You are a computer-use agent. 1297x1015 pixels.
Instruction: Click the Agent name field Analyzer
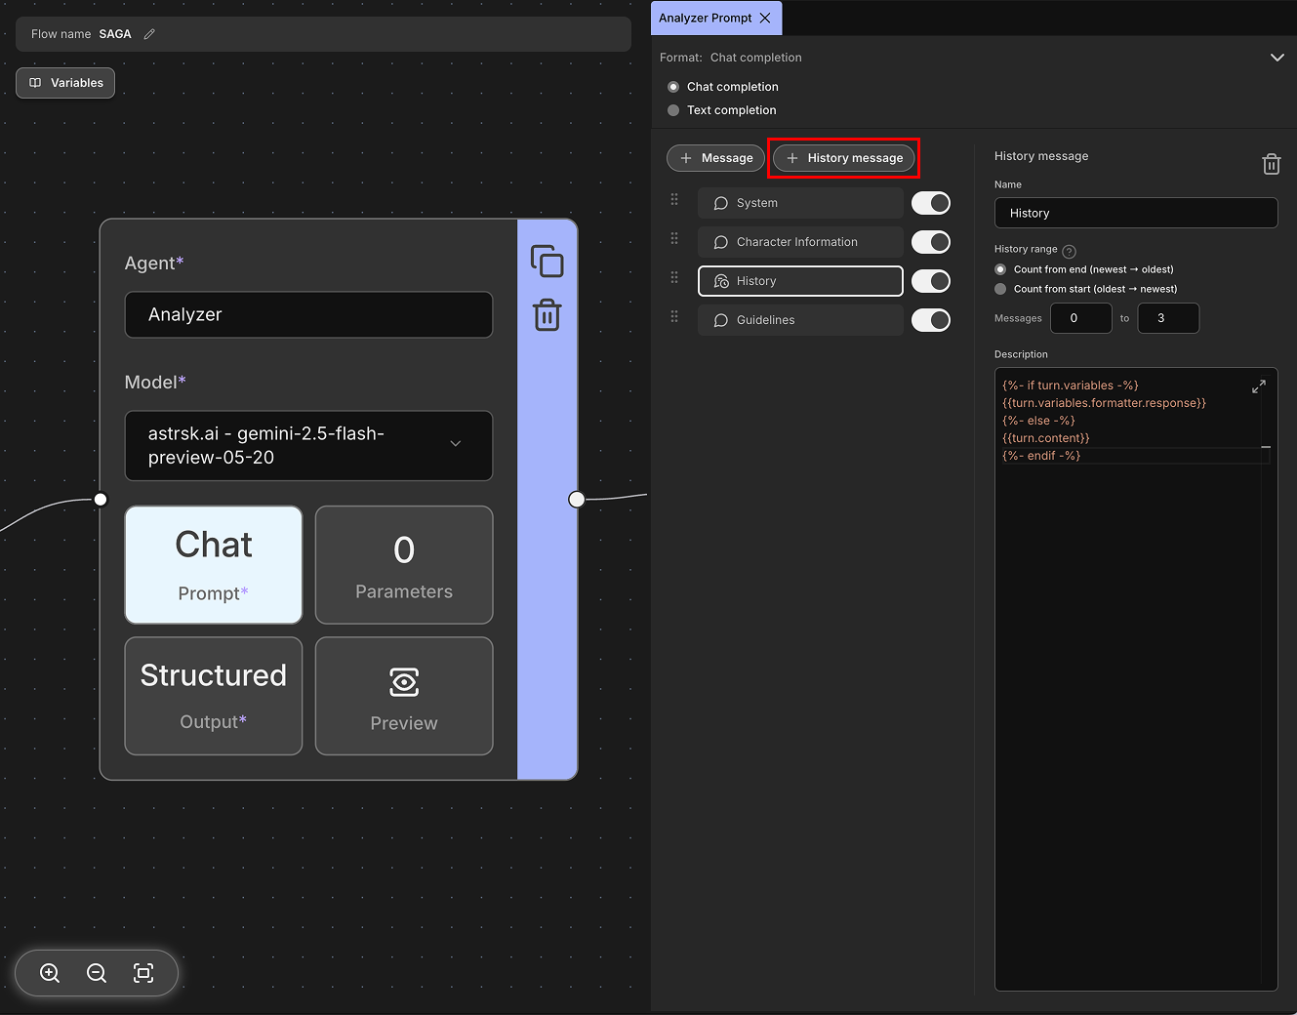308,314
